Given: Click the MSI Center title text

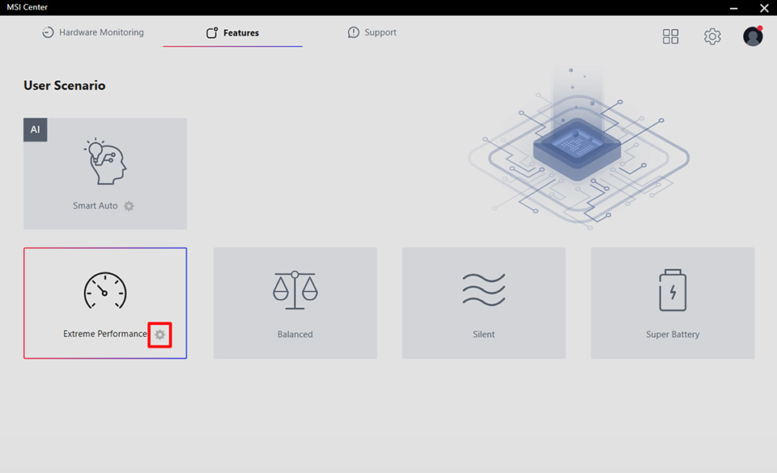Looking at the screenshot, I should pos(28,7).
